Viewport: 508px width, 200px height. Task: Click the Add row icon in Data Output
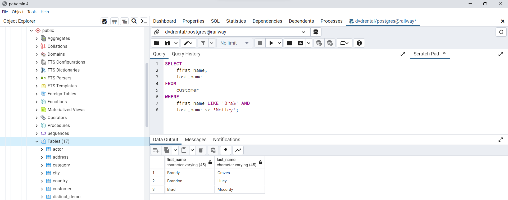[156, 150]
